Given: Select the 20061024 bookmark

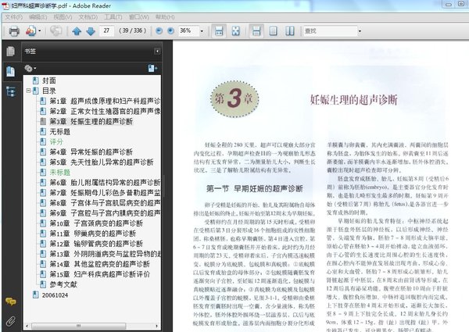Looking at the screenshot, I should (x=55, y=295).
